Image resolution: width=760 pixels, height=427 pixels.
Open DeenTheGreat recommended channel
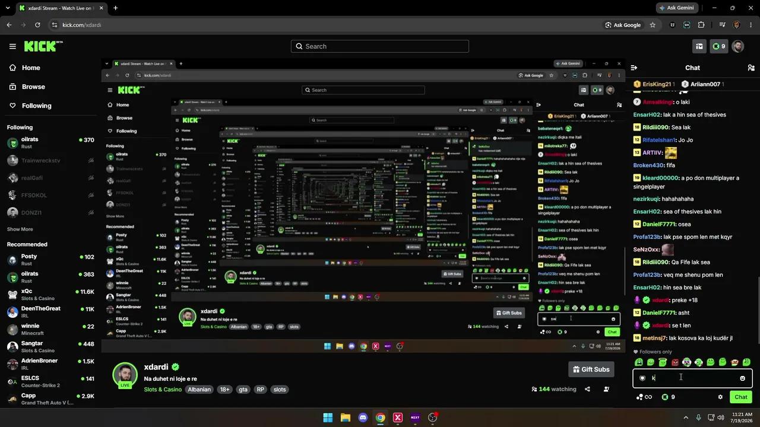pos(50,312)
